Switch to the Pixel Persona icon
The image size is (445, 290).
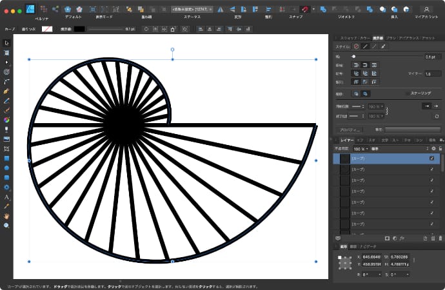click(43, 9)
